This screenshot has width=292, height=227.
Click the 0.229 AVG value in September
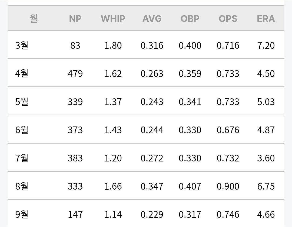point(152,215)
